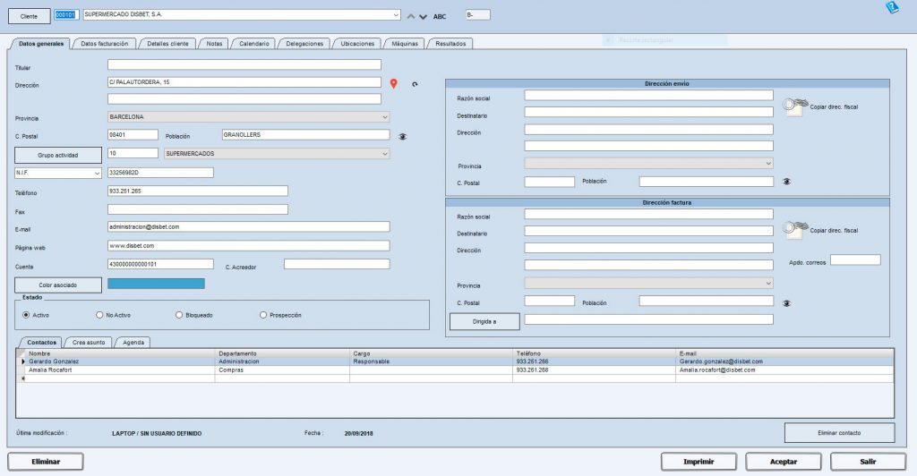Select the Bloqueado radio button
This screenshot has height=476, width=917.
179,315
